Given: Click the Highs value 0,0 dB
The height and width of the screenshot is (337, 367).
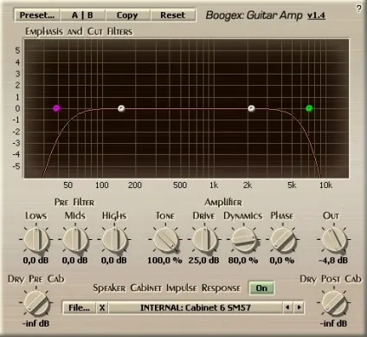Looking at the screenshot, I should coord(114,260).
